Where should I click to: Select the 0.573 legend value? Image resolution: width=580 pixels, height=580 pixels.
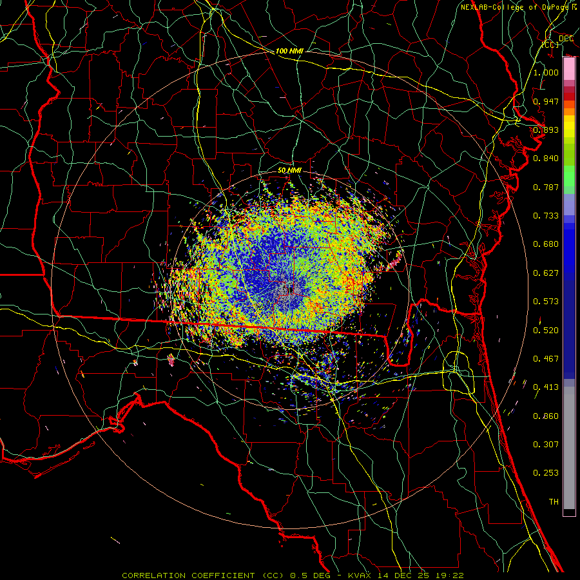point(546,302)
